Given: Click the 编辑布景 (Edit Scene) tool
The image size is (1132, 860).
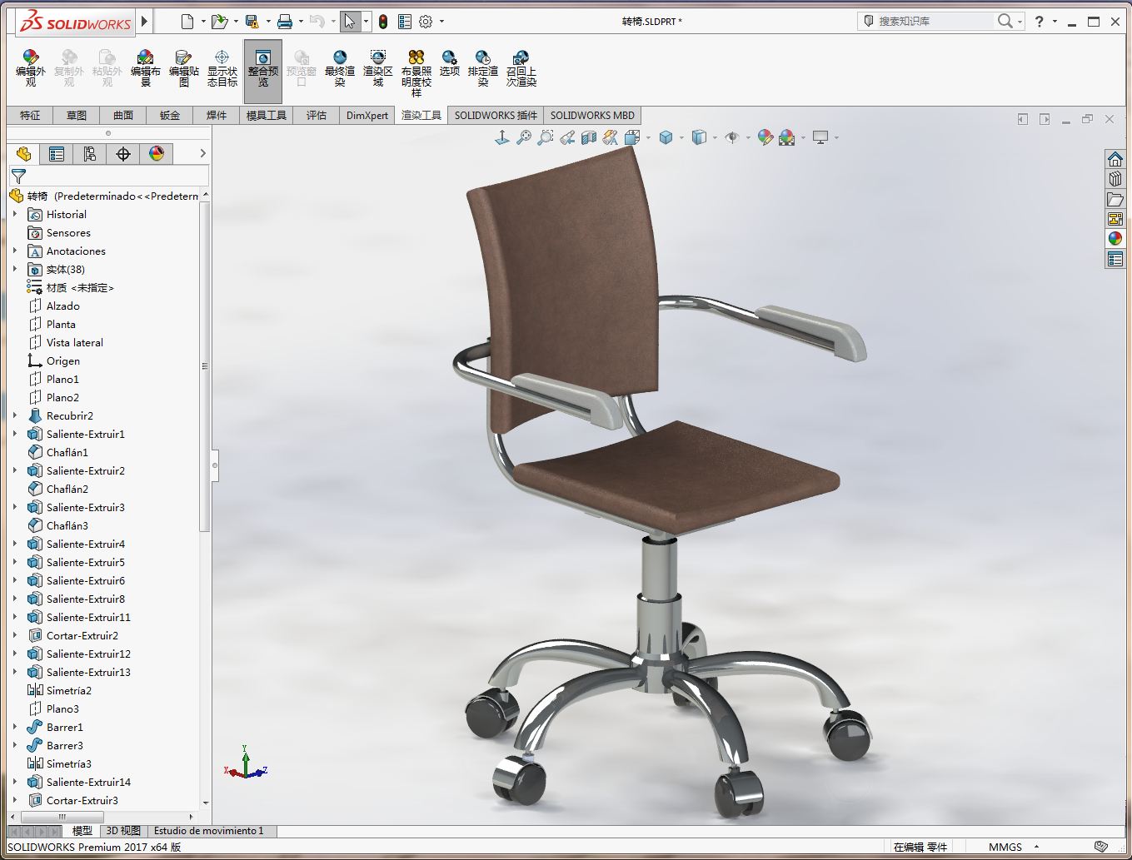Looking at the screenshot, I should (x=145, y=68).
